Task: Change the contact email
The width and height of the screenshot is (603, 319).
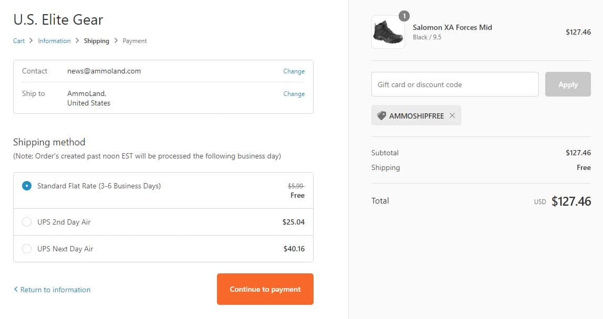Action: coord(294,71)
